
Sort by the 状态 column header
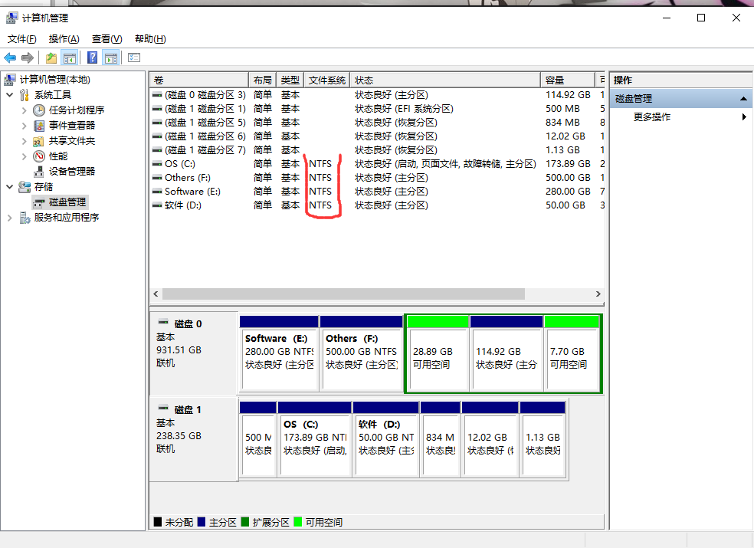(x=444, y=80)
